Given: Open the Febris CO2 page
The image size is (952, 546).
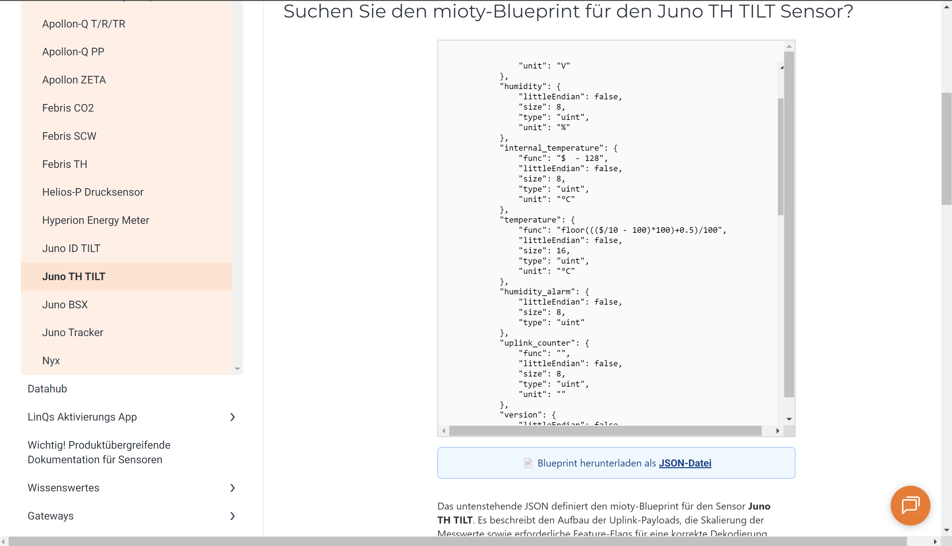Looking at the screenshot, I should 68,108.
